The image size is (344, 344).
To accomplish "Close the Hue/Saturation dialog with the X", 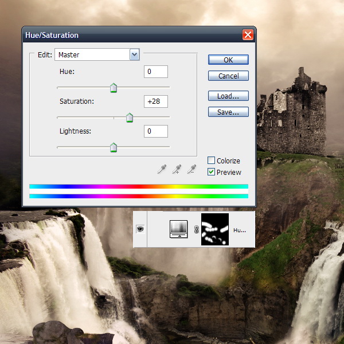I will pos(248,35).
